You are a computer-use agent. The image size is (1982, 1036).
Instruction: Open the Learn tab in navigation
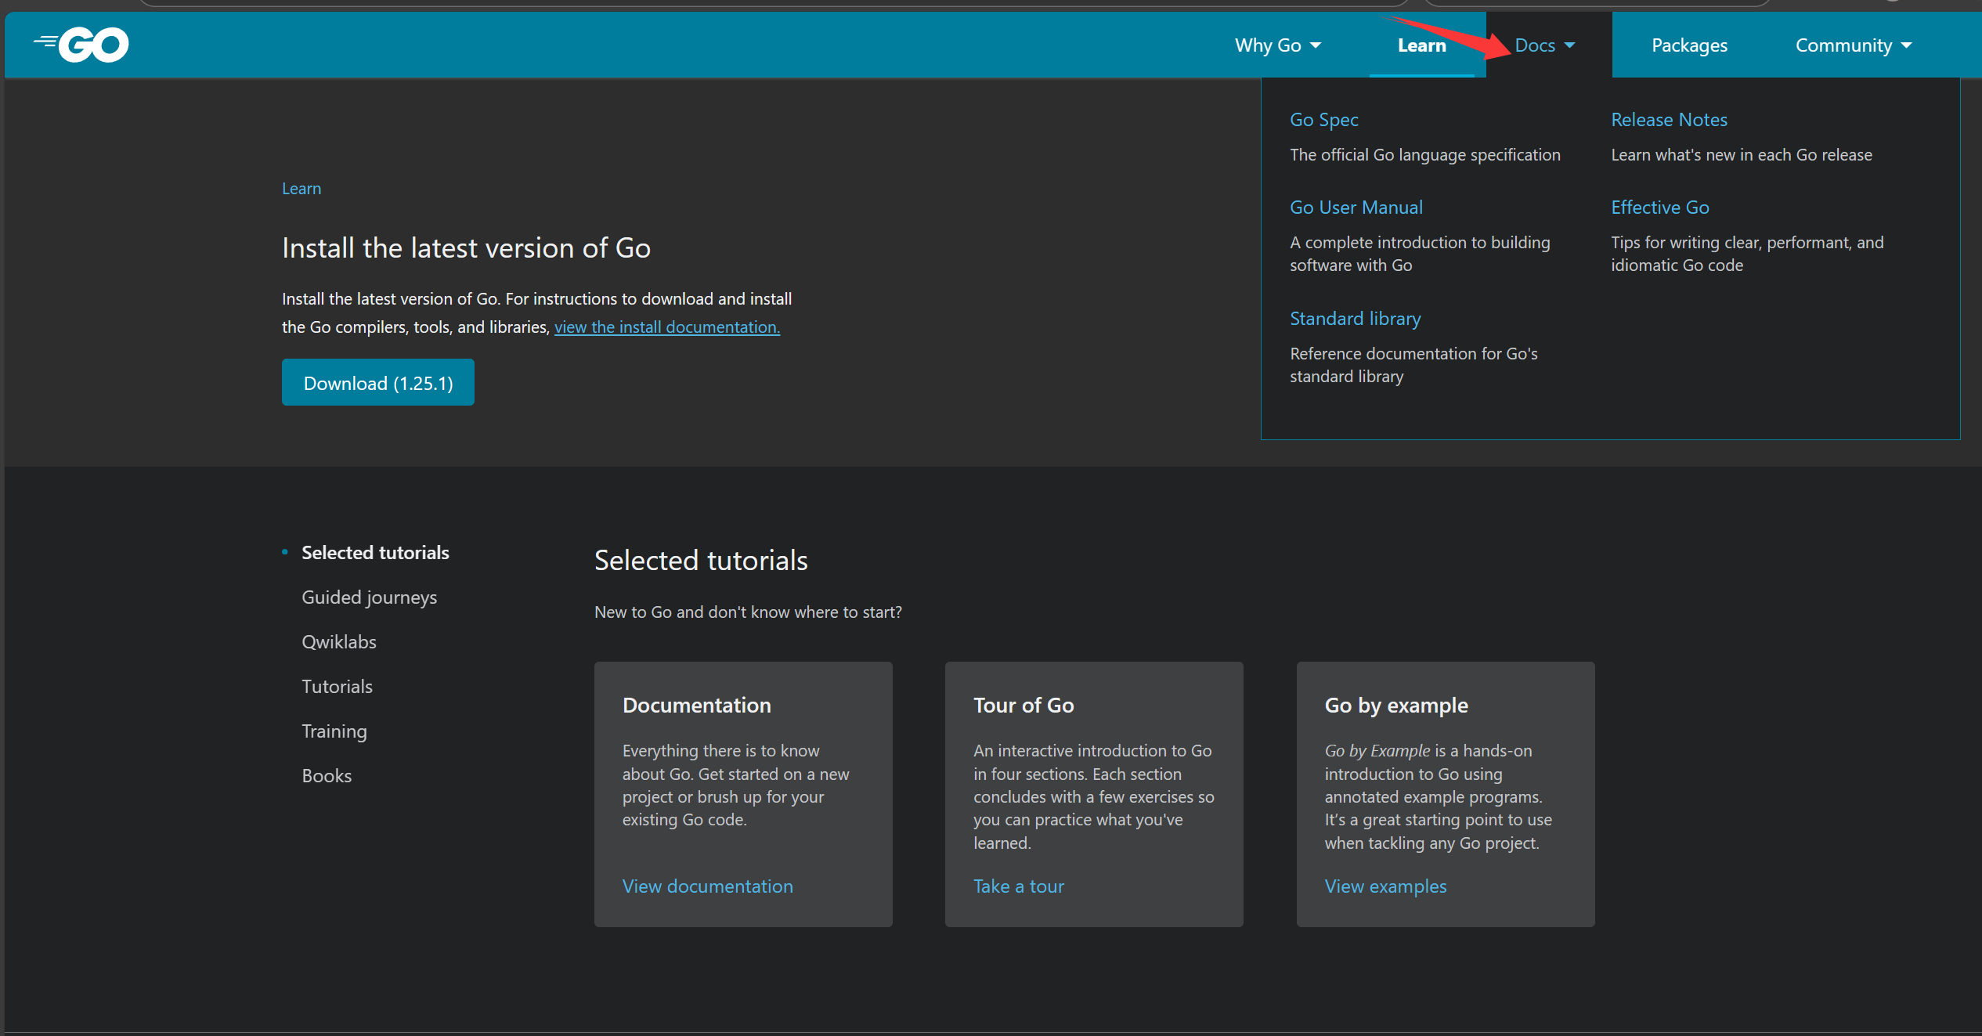(1421, 45)
